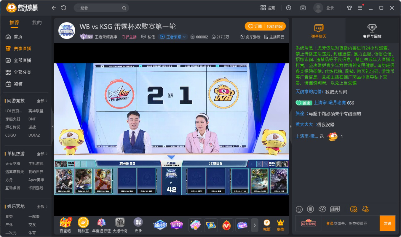Expand 单机热游 全部 list

coord(42,154)
